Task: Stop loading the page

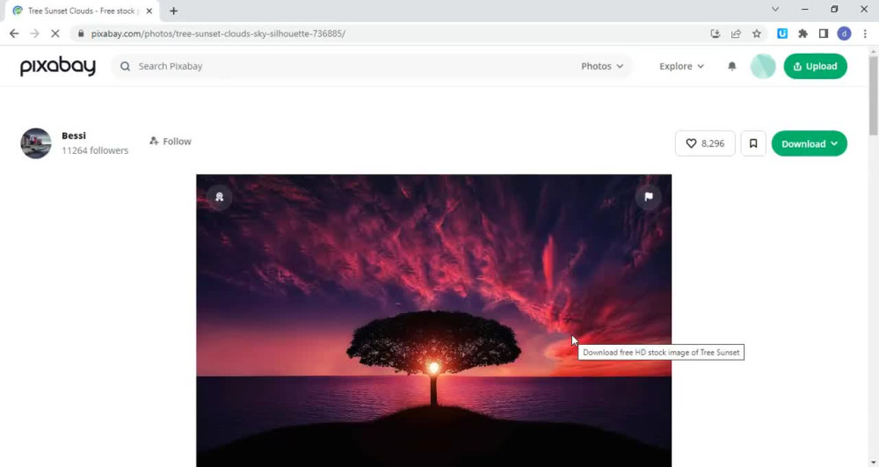Action: pyautogui.click(x=54, y=33)
